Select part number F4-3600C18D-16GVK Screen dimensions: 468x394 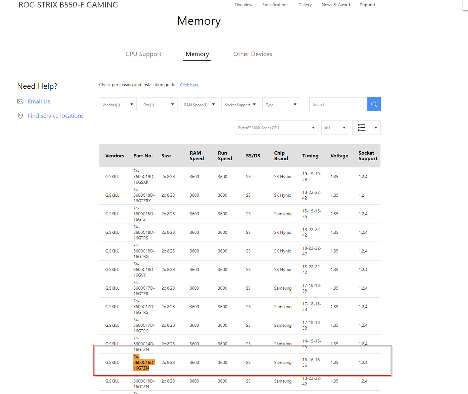click(x=144, y=270)
